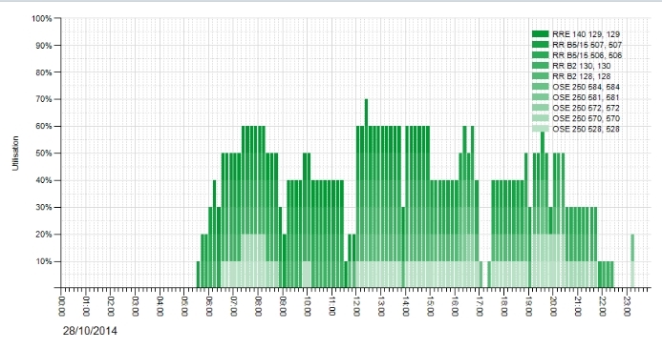Viewport: 662px width, 349px height.
Task: Click the 11:00 time axis label
Action: [x=331, y=305]
